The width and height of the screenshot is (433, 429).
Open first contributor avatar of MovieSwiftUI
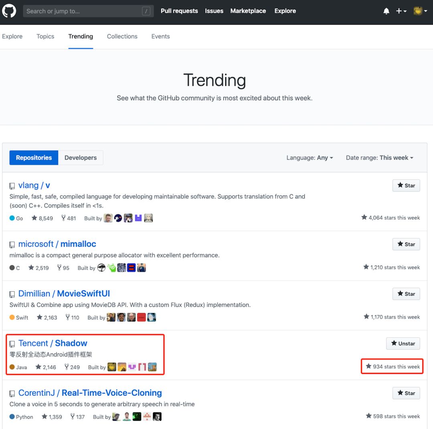(111, 317)
